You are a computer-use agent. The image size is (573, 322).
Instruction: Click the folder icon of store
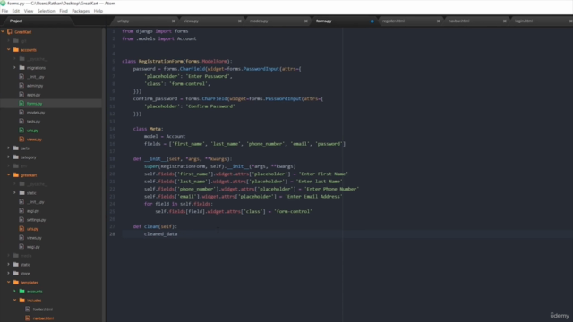coord(16,274)
